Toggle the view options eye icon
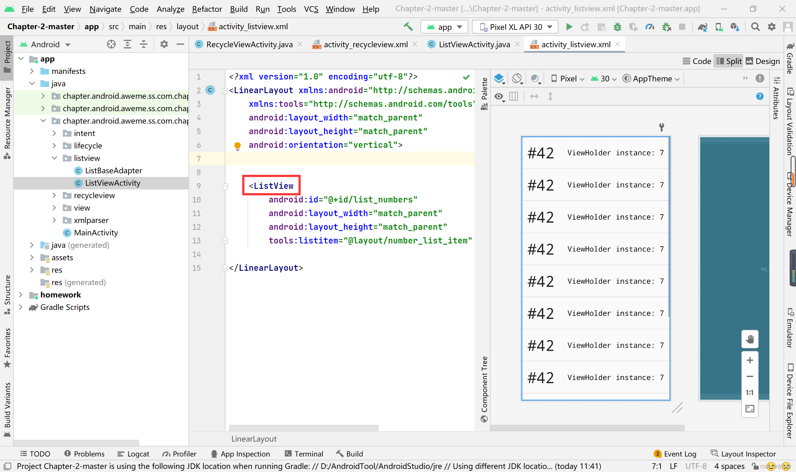 tap(499, 96)
